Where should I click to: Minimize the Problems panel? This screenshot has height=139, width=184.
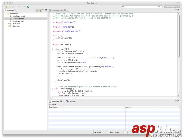pos(175,100)
